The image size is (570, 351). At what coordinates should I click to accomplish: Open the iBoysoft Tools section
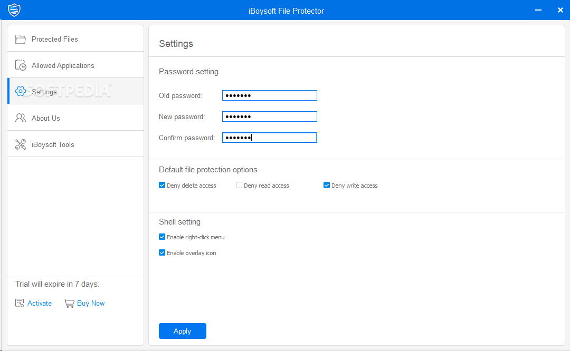tap(75, 144)
